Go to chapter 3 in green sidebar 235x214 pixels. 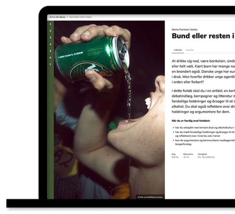pyautogui.click(x=50, y=38)
